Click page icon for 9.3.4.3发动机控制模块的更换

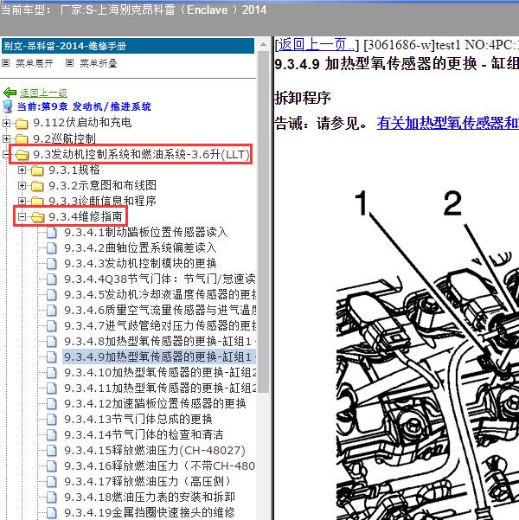click(x=51, y=263)
